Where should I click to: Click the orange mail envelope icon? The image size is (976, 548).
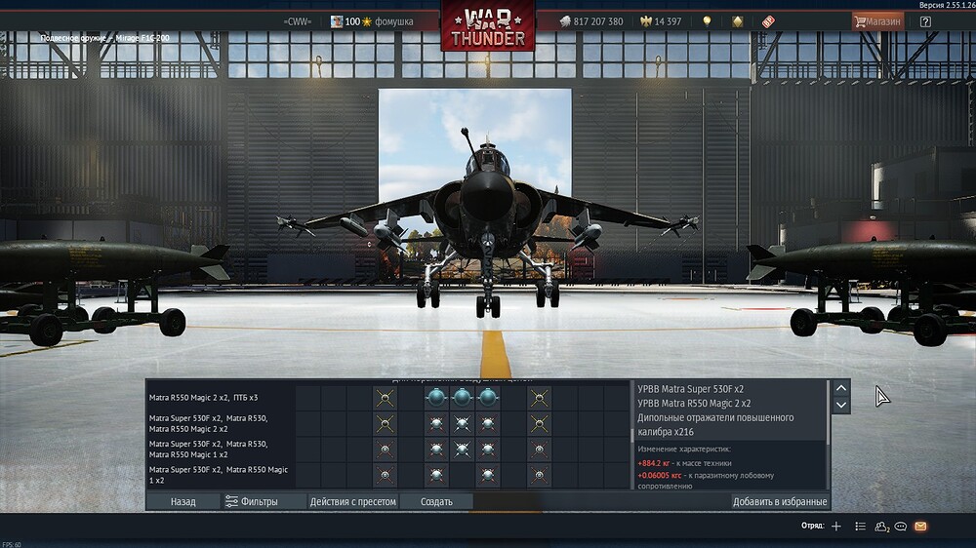[x=920, y=527]
